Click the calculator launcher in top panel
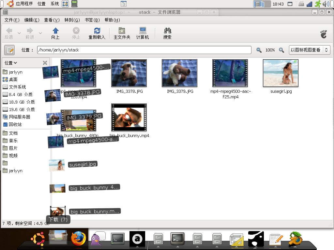 pyautogui.click(x=74, y=4)
